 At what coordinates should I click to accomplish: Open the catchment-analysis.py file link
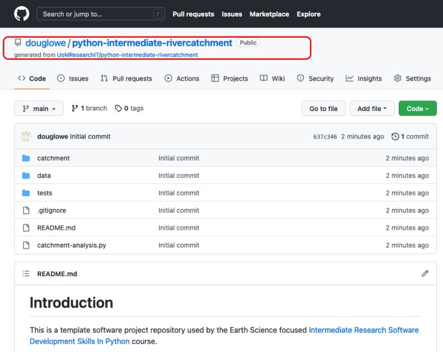(71, 245)
